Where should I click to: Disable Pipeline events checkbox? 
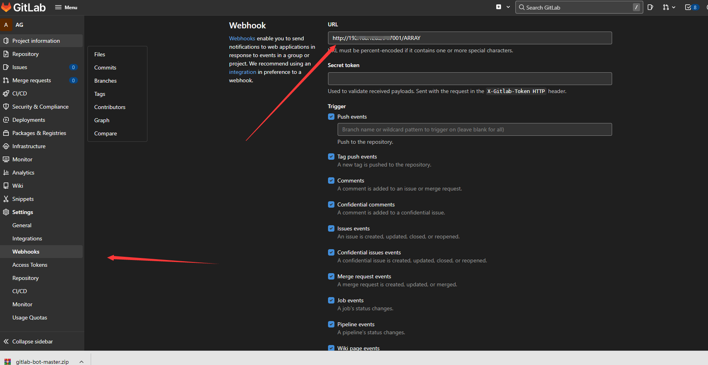[331, 324]
